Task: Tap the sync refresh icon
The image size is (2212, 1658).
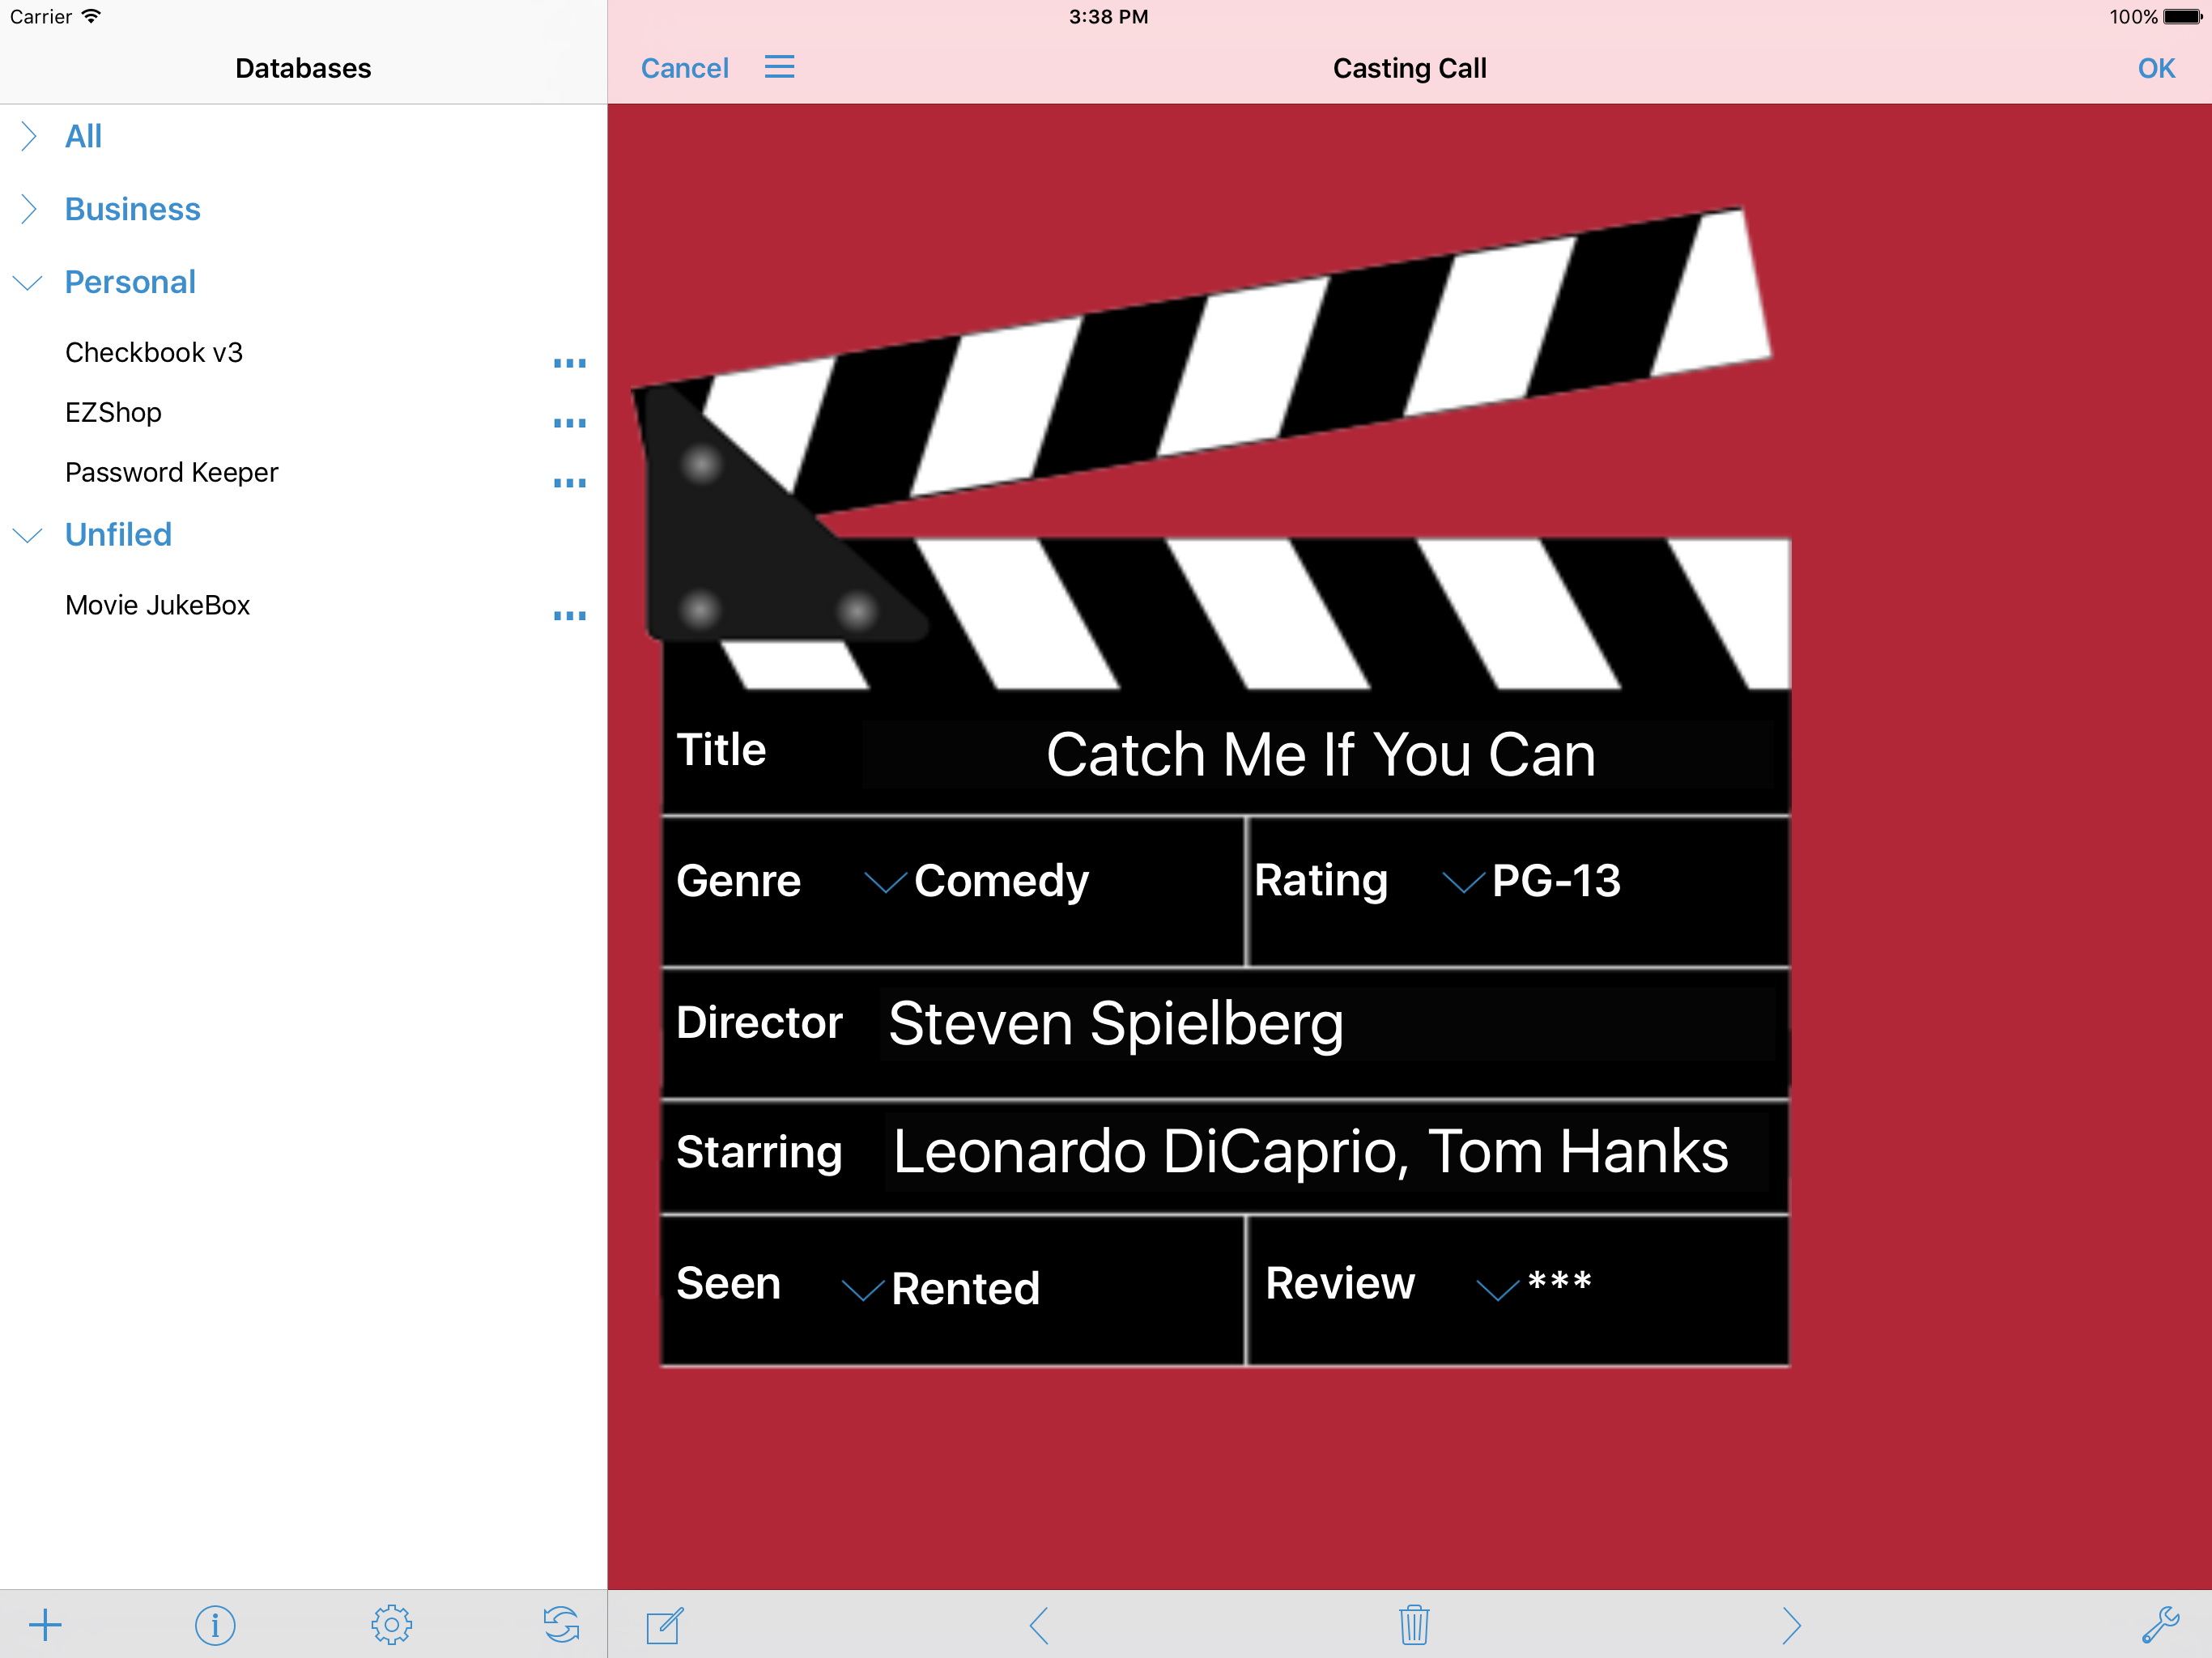Action: click(x=561, y=1625)
